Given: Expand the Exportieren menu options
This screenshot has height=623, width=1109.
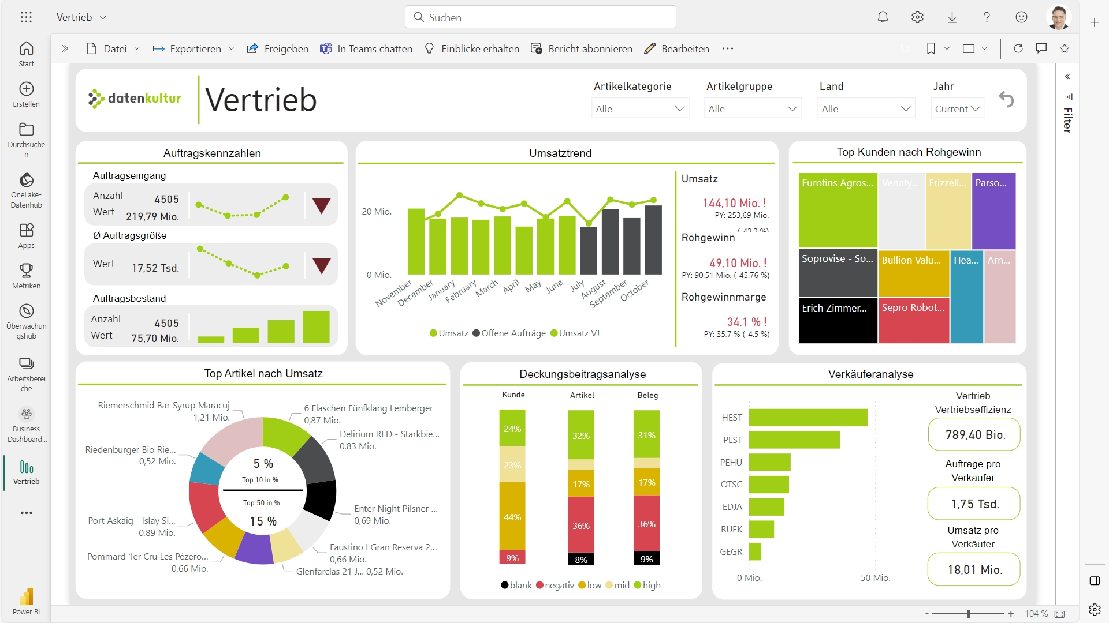Looking at the screenshot, I should click(232, 48).
